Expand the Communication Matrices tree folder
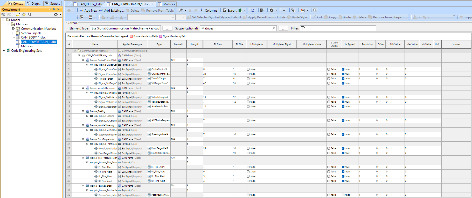The height and width of the screenshot is (198, 472). (13, 29)
